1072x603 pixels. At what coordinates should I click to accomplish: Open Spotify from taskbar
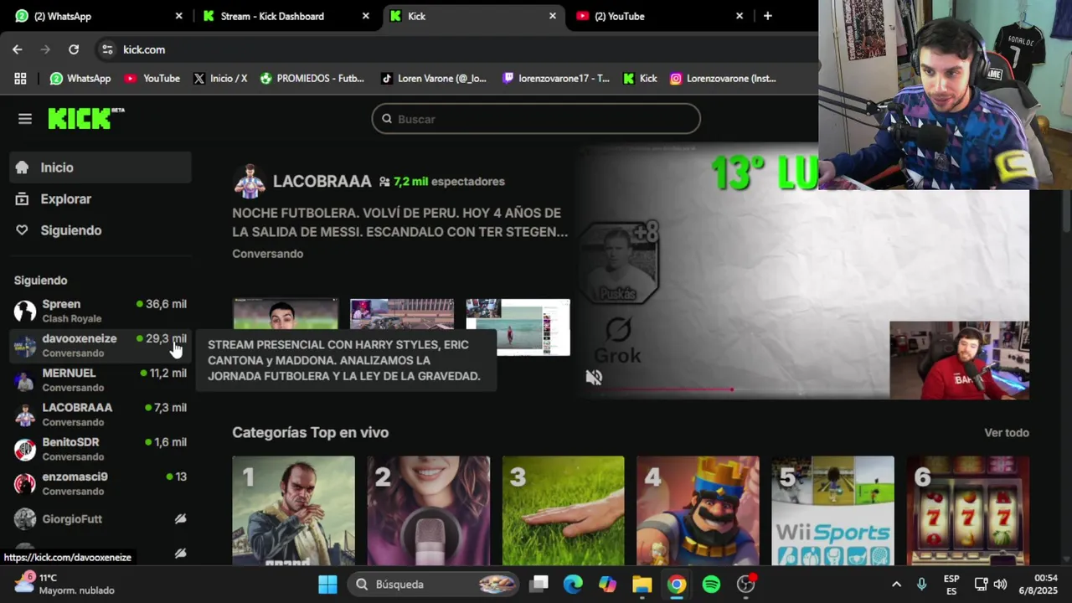(x=711, y=585)
